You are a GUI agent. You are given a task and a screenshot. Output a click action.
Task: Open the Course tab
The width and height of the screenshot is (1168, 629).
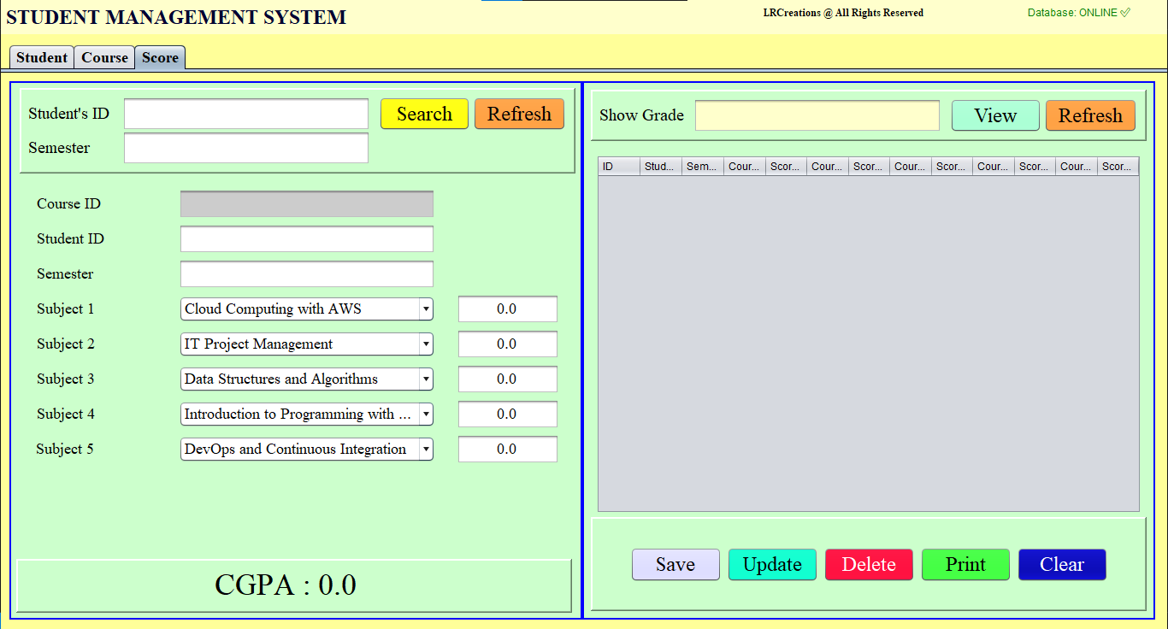pyautogui.click(x=104, y=57)
